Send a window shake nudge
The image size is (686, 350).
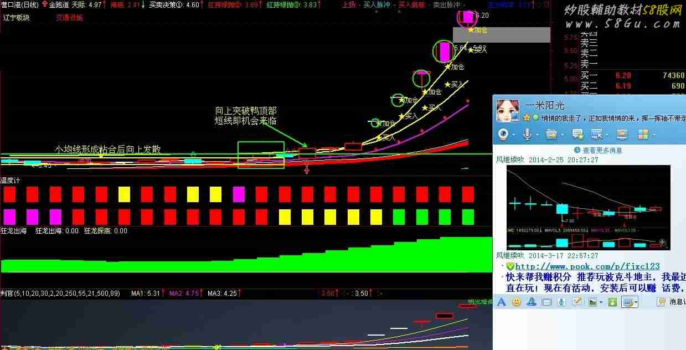tap(546, 302)
